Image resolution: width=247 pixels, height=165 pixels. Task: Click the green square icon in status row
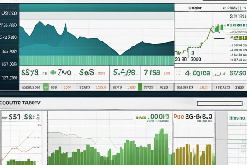(x=46, y=87)
